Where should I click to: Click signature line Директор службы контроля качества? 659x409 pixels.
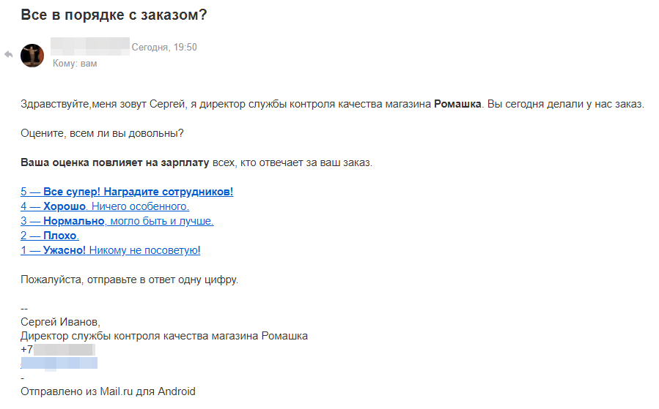coord(164,336)
